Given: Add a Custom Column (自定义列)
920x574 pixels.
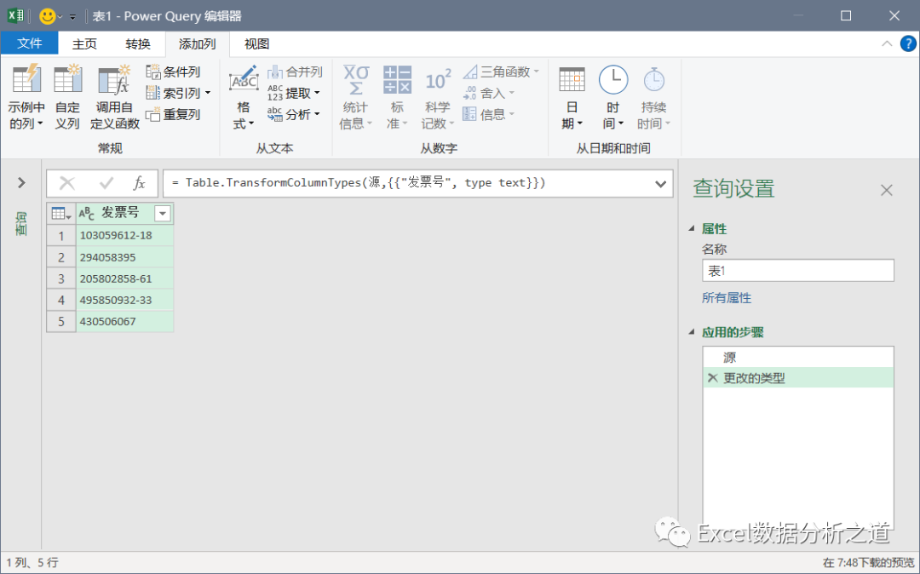Looking at the screenshot, I should click(67, 97).
